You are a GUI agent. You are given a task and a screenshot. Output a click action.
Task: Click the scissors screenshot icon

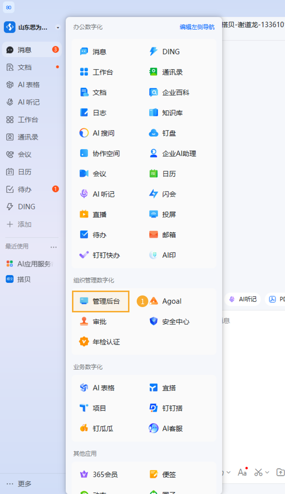258,472
